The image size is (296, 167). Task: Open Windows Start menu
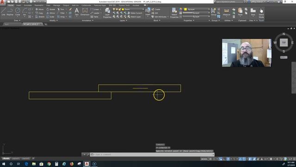[x=4, y=164]
